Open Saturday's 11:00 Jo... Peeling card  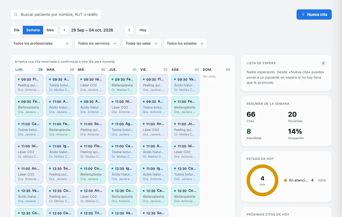pos(185,129)
